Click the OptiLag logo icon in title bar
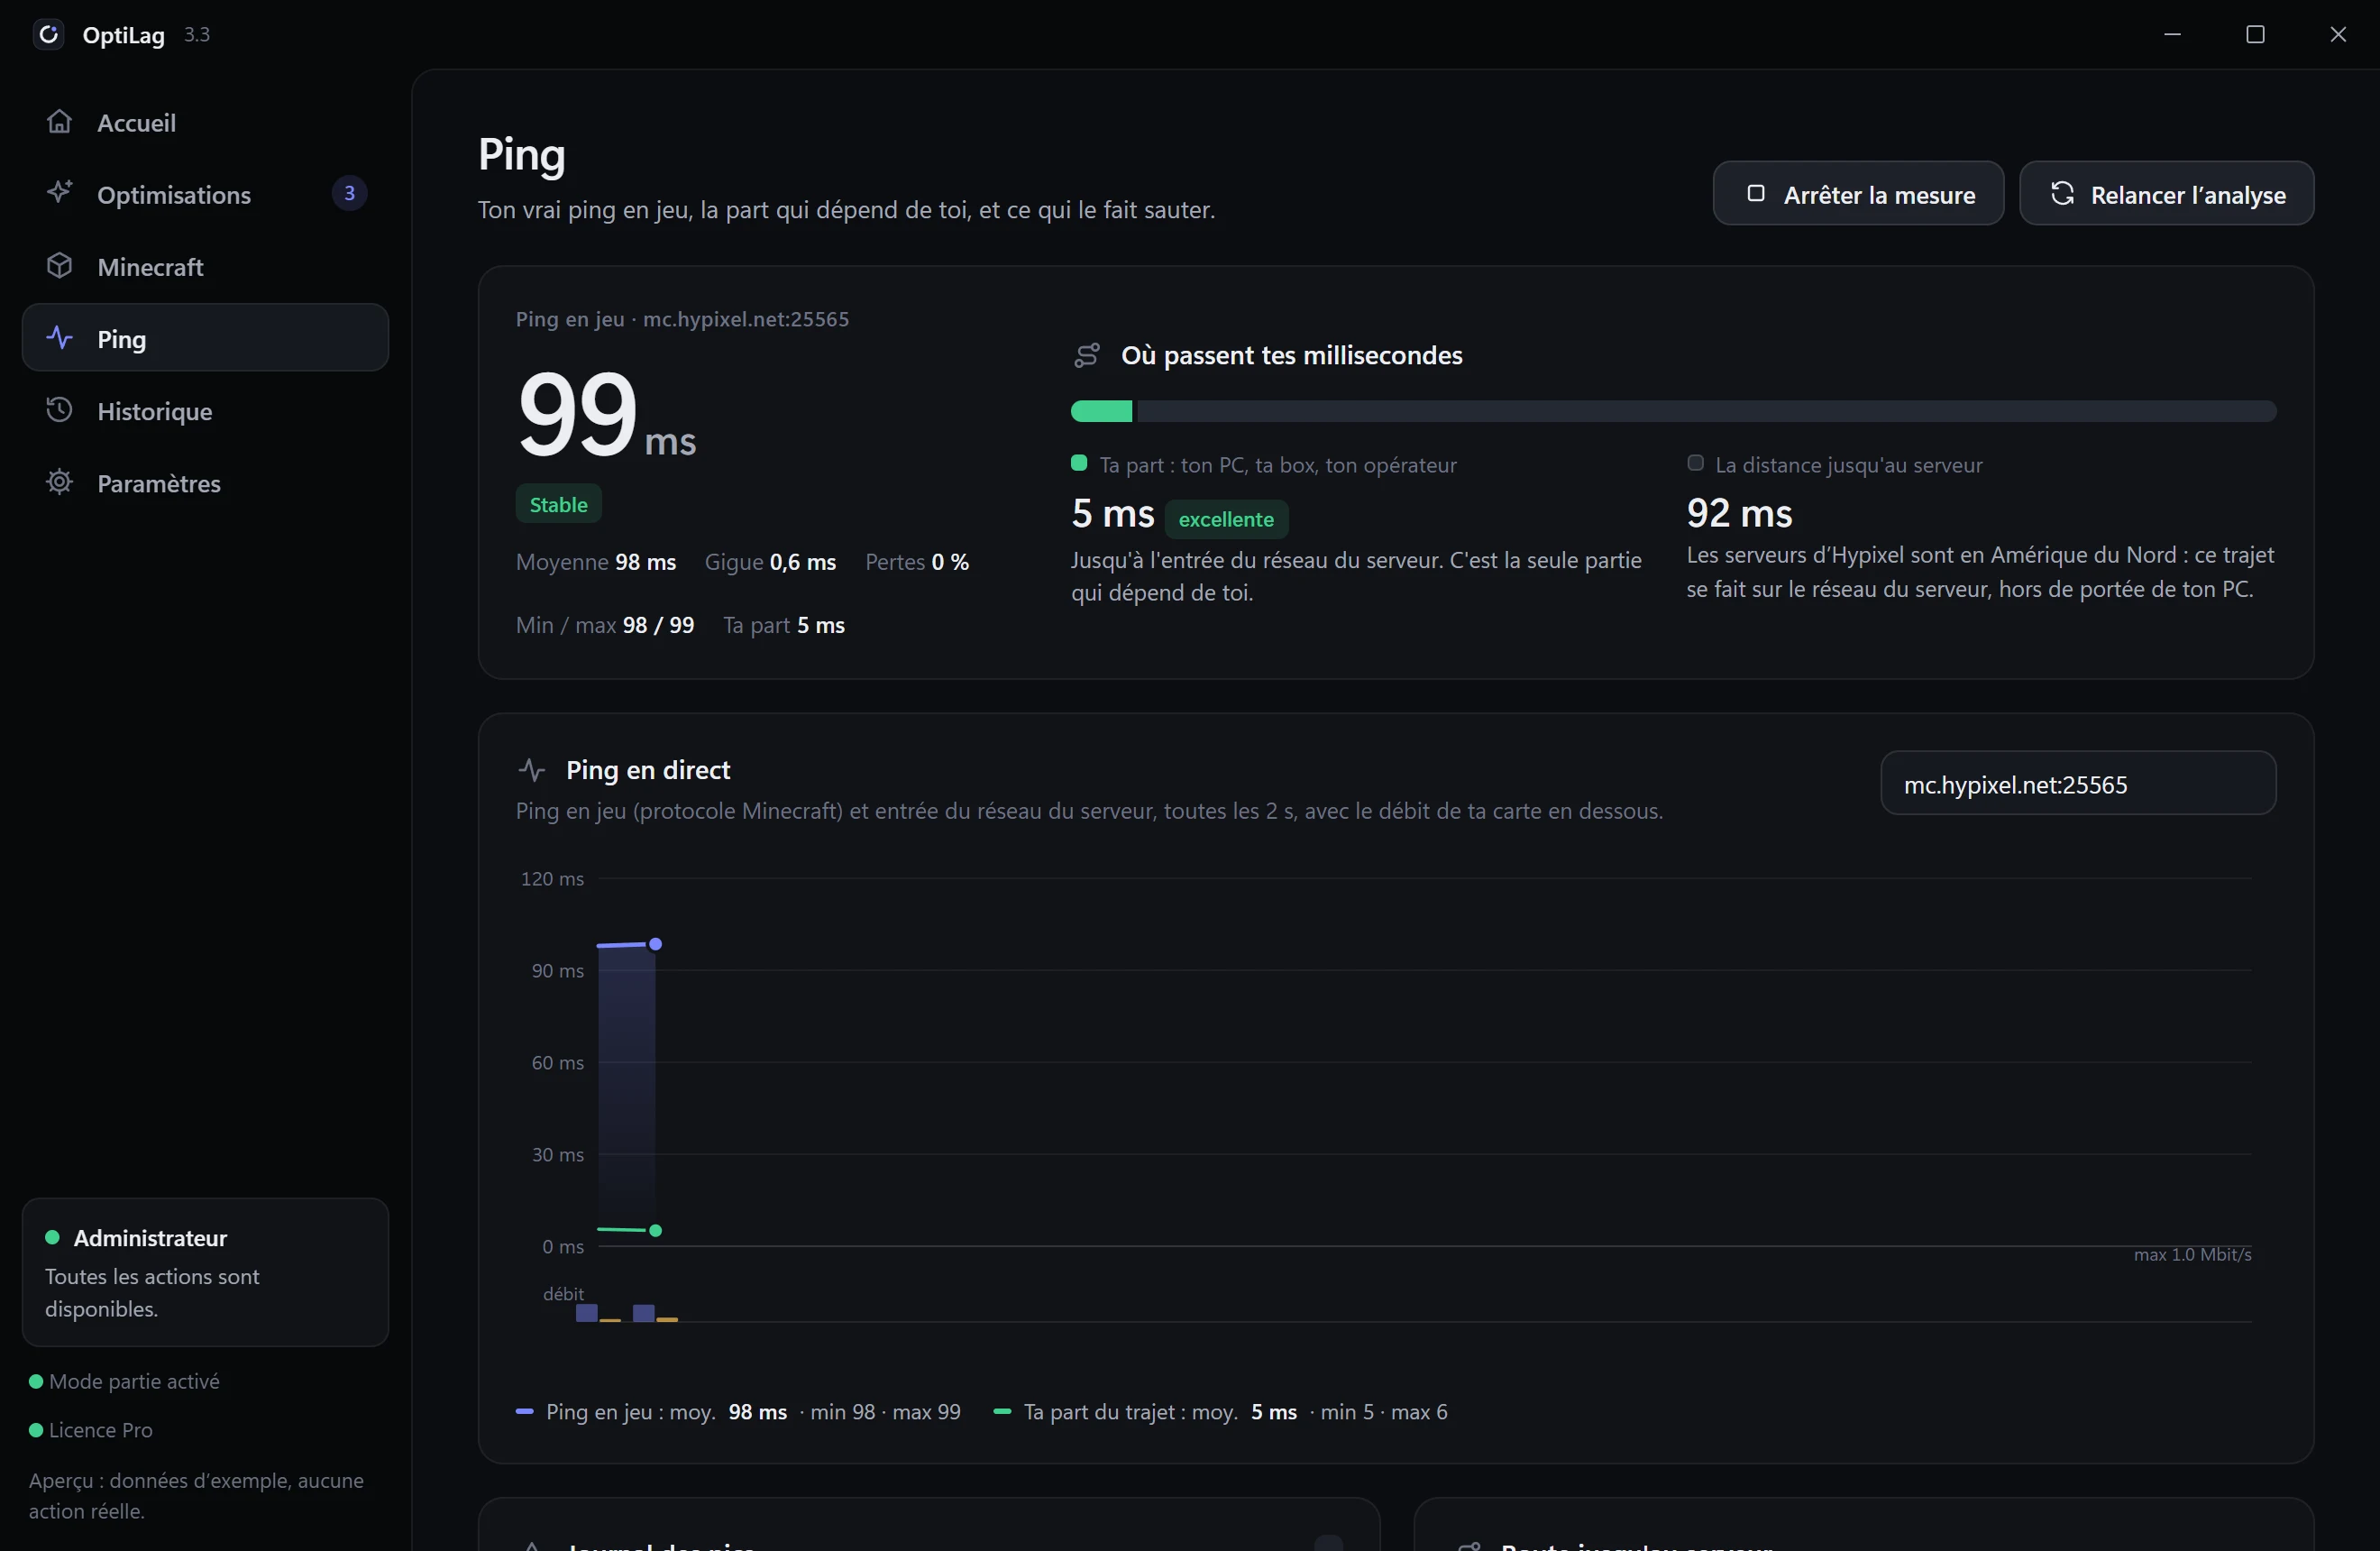 pyautogui.click(x=48, y=35)
